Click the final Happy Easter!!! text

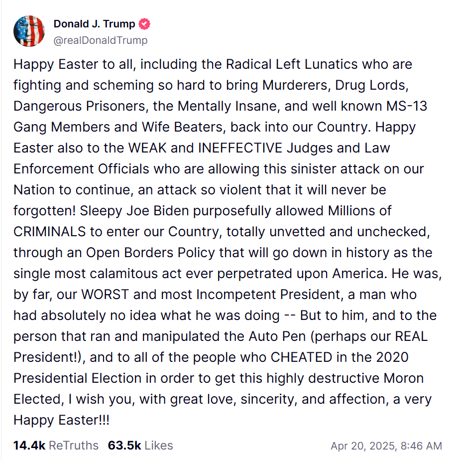[61, 420]
